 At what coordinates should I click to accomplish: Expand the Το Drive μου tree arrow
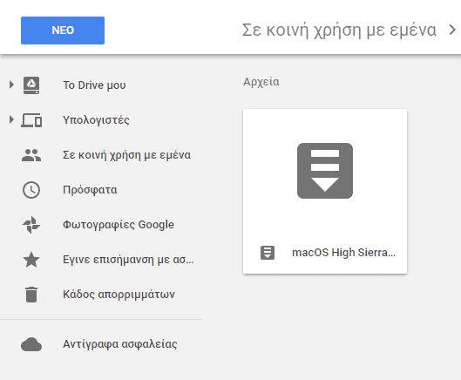[11, 85]
